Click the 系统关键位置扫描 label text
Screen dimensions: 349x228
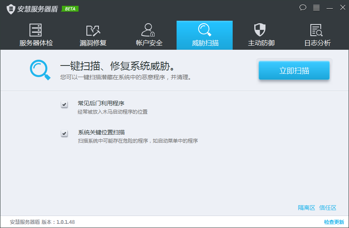(x=101, y=132)
